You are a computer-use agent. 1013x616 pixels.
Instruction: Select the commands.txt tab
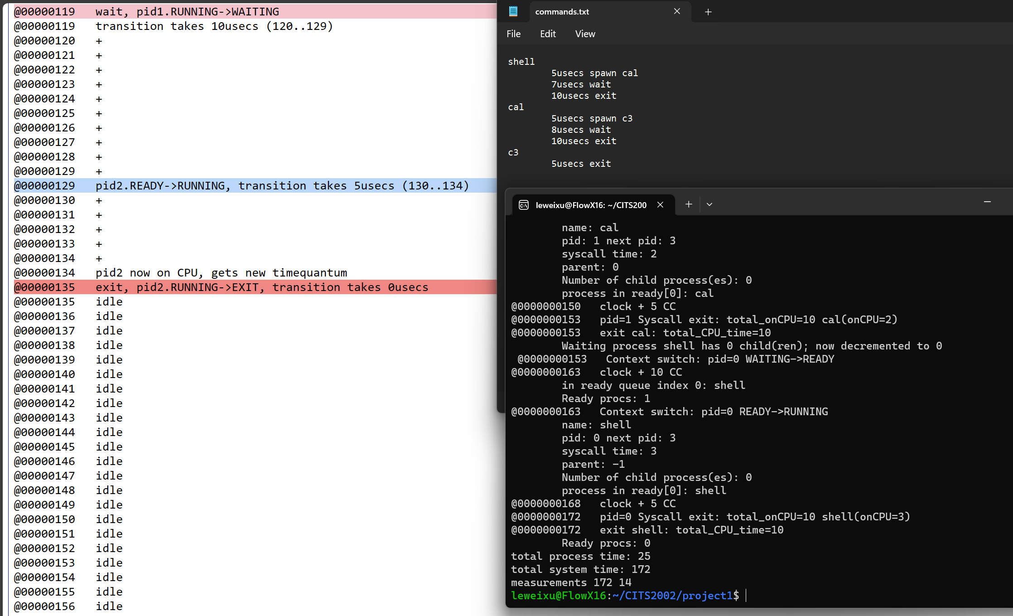[562, 12]
